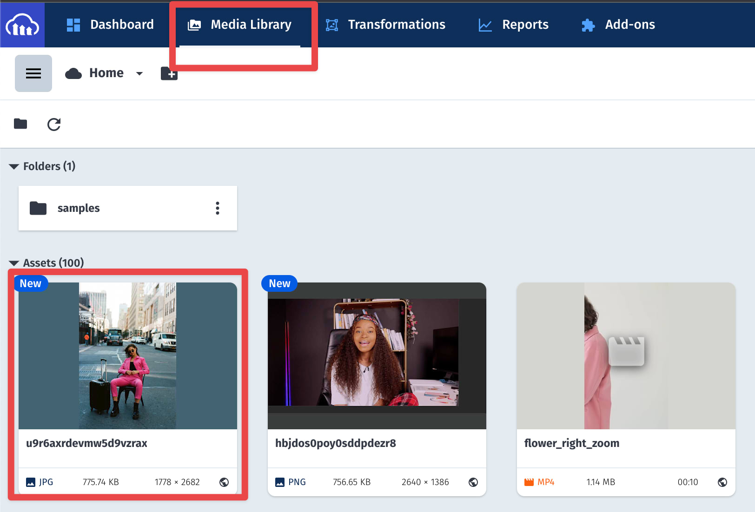Open the Transformations tab
Viewport: 755px width, 512px height.
[x=385, y=25]
